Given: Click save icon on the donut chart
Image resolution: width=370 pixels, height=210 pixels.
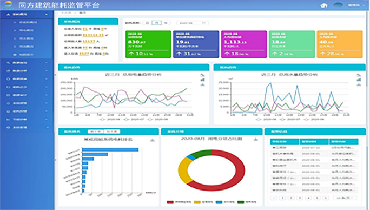Looking at the screenshot, I should pyautogui.click(x=255, y=140).
